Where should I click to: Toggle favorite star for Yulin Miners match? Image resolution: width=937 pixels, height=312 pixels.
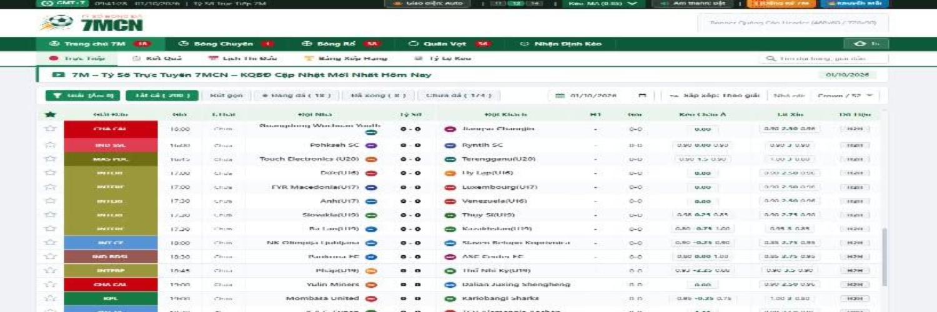51,285
